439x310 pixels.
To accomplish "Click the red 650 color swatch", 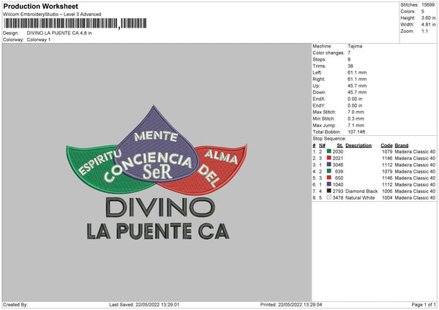I will point(329,178).
